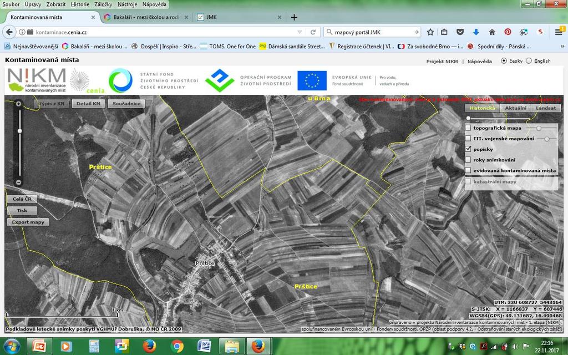Click the III. vojenské mapování opacity slider handle
The height and width of the screenshot is (355, 568).
(x=546, y=139)
